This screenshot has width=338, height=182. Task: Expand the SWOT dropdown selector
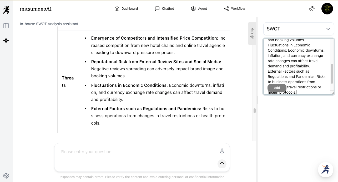pos(299,29)
